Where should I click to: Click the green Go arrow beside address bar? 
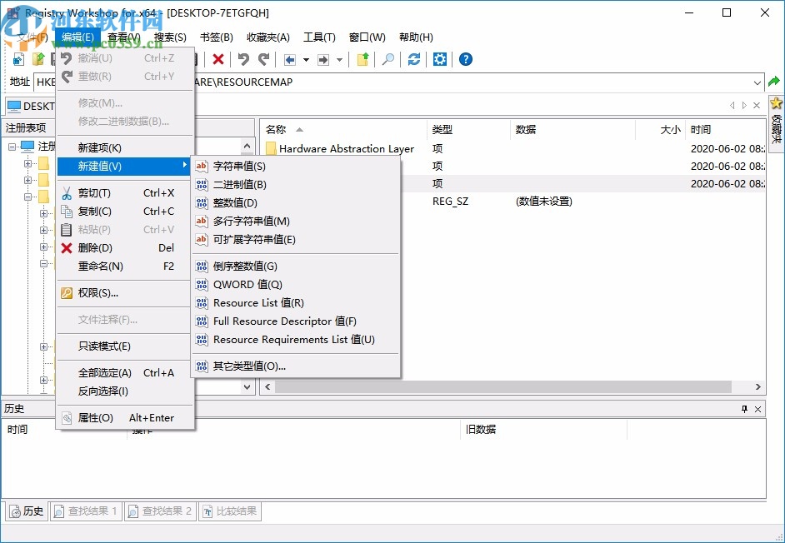click(x=773, y=82)
